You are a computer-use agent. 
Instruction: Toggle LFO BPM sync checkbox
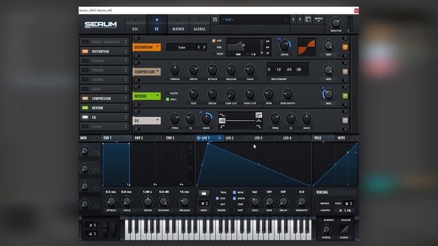234,193
